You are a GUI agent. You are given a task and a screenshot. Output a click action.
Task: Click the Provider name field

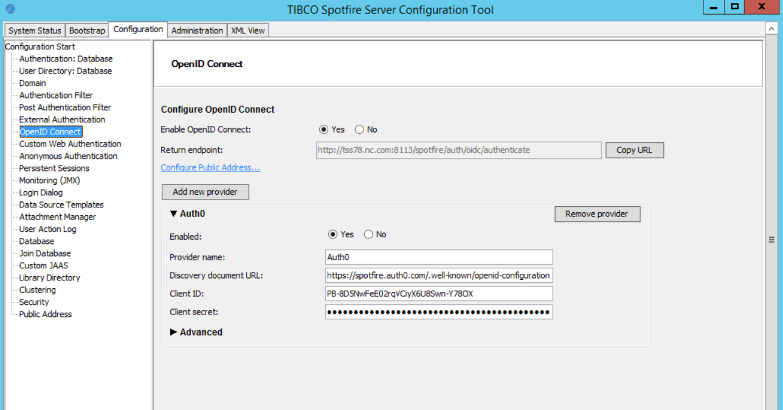coord(439,257)
